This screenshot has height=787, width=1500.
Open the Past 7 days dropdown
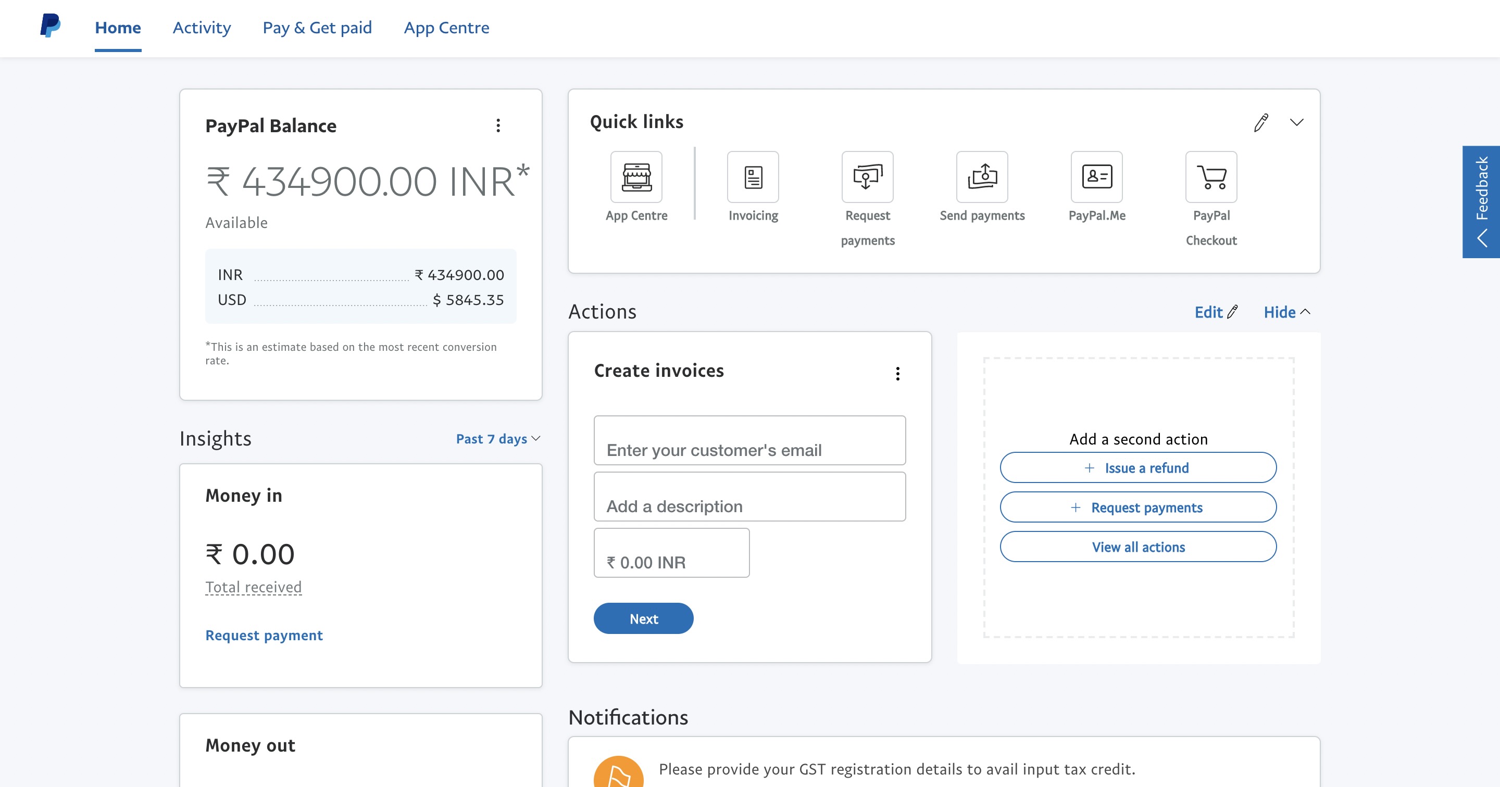point(498,438)
